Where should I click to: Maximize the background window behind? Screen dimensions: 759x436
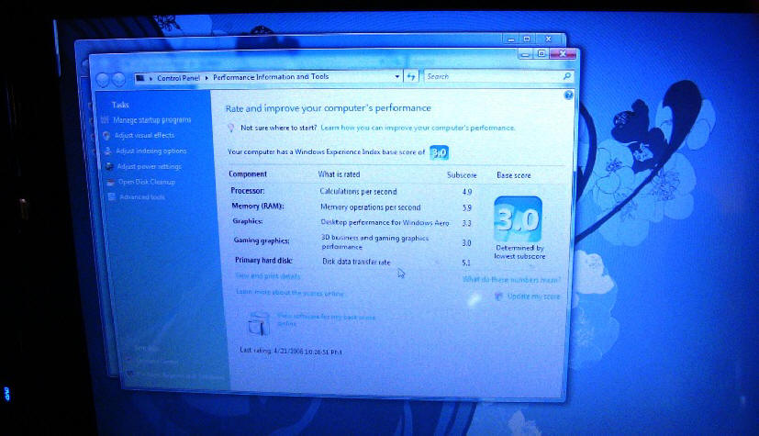(x=527, y=39)
